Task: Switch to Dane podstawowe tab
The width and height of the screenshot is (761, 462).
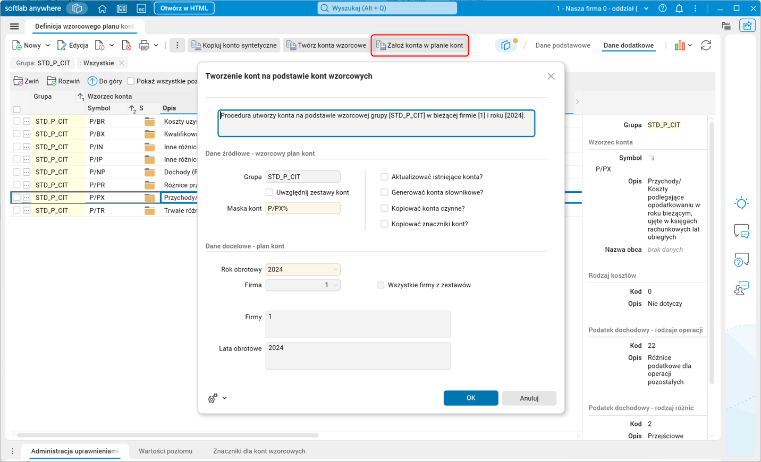Action: 563,46
